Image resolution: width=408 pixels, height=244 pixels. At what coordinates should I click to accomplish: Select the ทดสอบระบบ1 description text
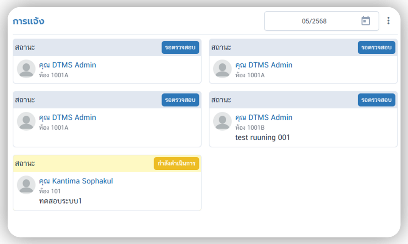(60, 201)
